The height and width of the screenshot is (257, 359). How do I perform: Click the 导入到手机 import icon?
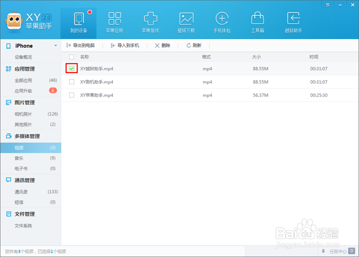[x=113, y=46]
